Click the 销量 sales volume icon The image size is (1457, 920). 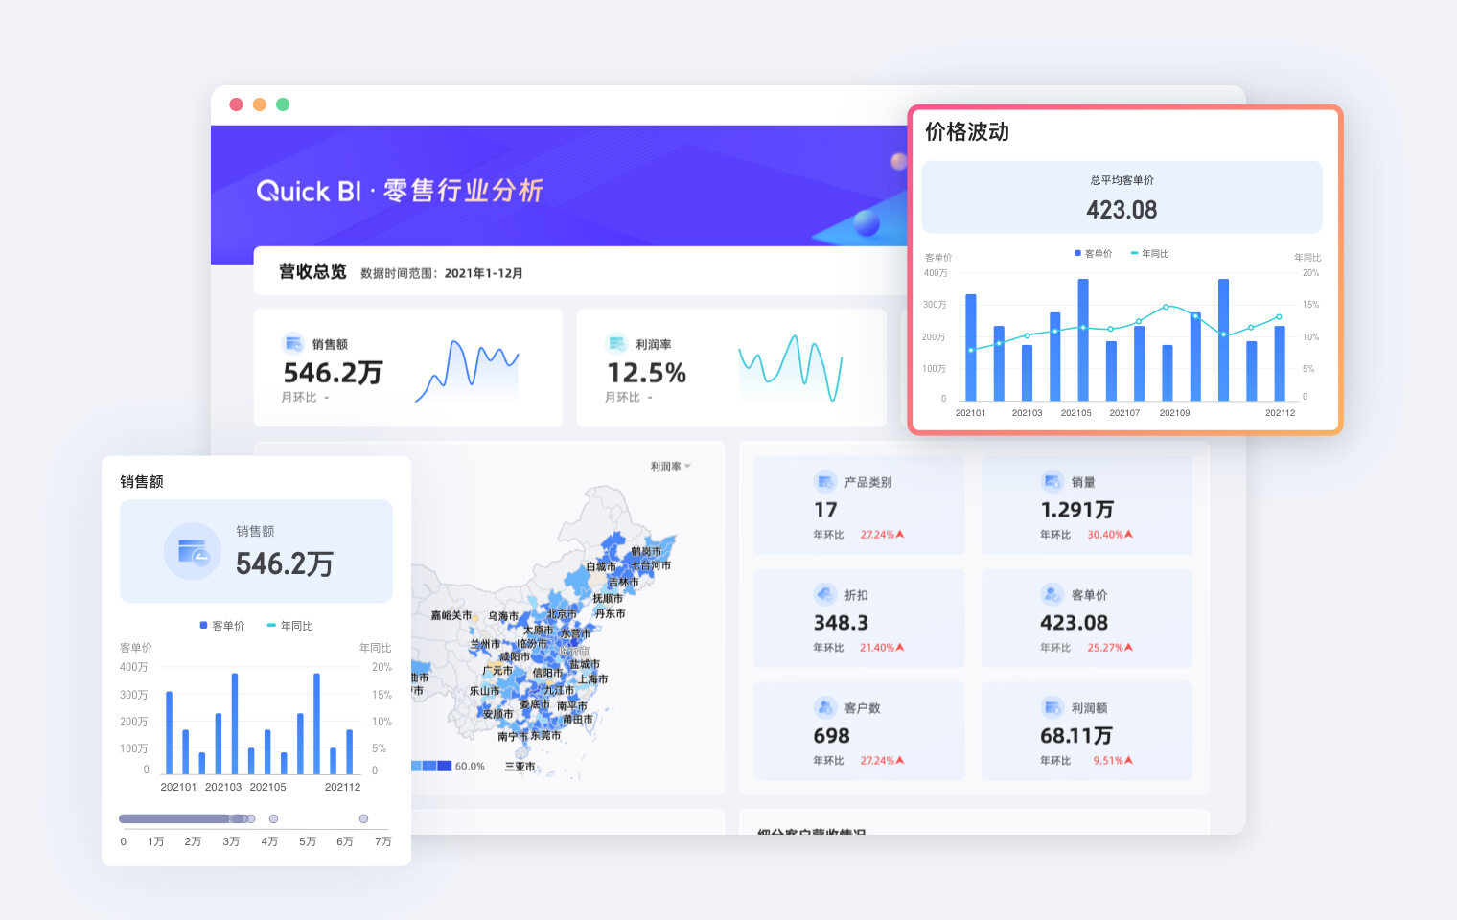click(x=1052, y=481)
